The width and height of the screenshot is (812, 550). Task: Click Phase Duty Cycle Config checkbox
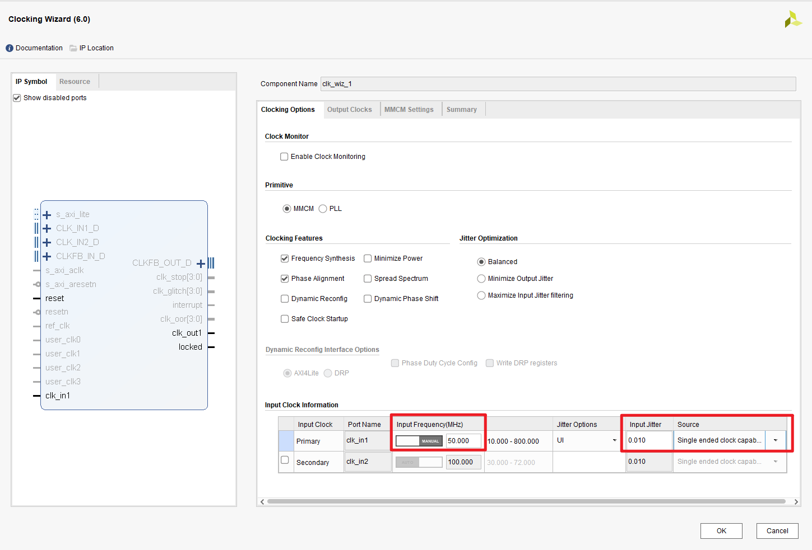pos(395,363)
